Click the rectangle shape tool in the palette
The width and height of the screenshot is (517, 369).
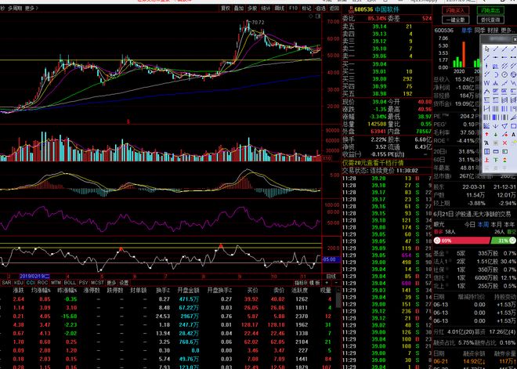514,125
